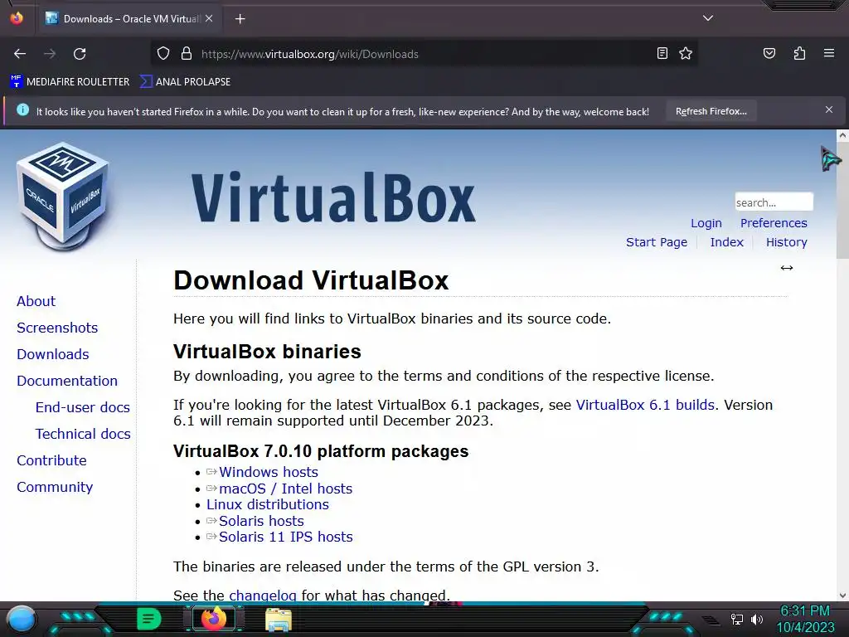Open Documentation in the sidebar
The width and height of the screenshot is (849, 637).
pyautogui.click(x=67, y=381)
